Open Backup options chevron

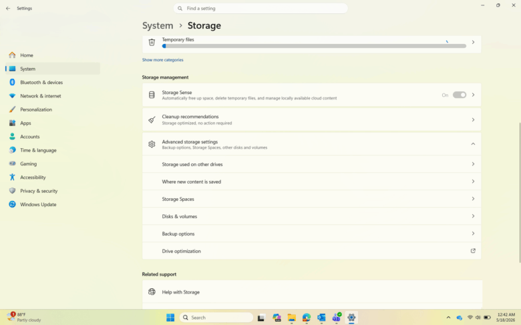point(473,234)
